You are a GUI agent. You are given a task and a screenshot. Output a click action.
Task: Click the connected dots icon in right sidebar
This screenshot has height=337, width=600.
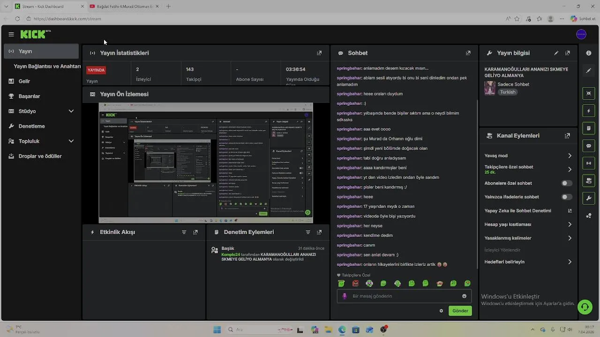(589, 216)
